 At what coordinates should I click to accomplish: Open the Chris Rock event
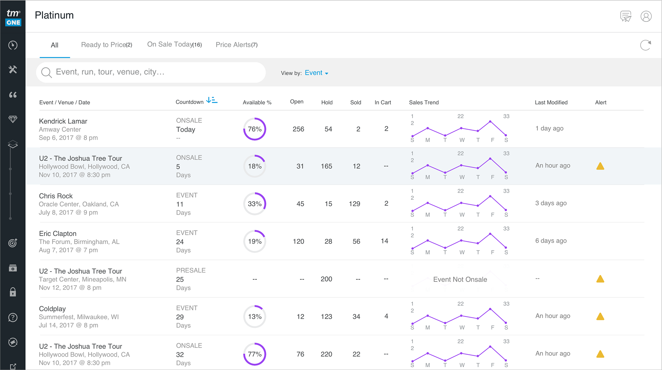56,196
